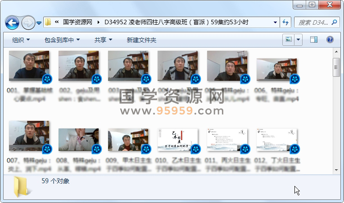Expand the address bar history dropdown
Screen dimensions: 344x203
tap(275, 22)
